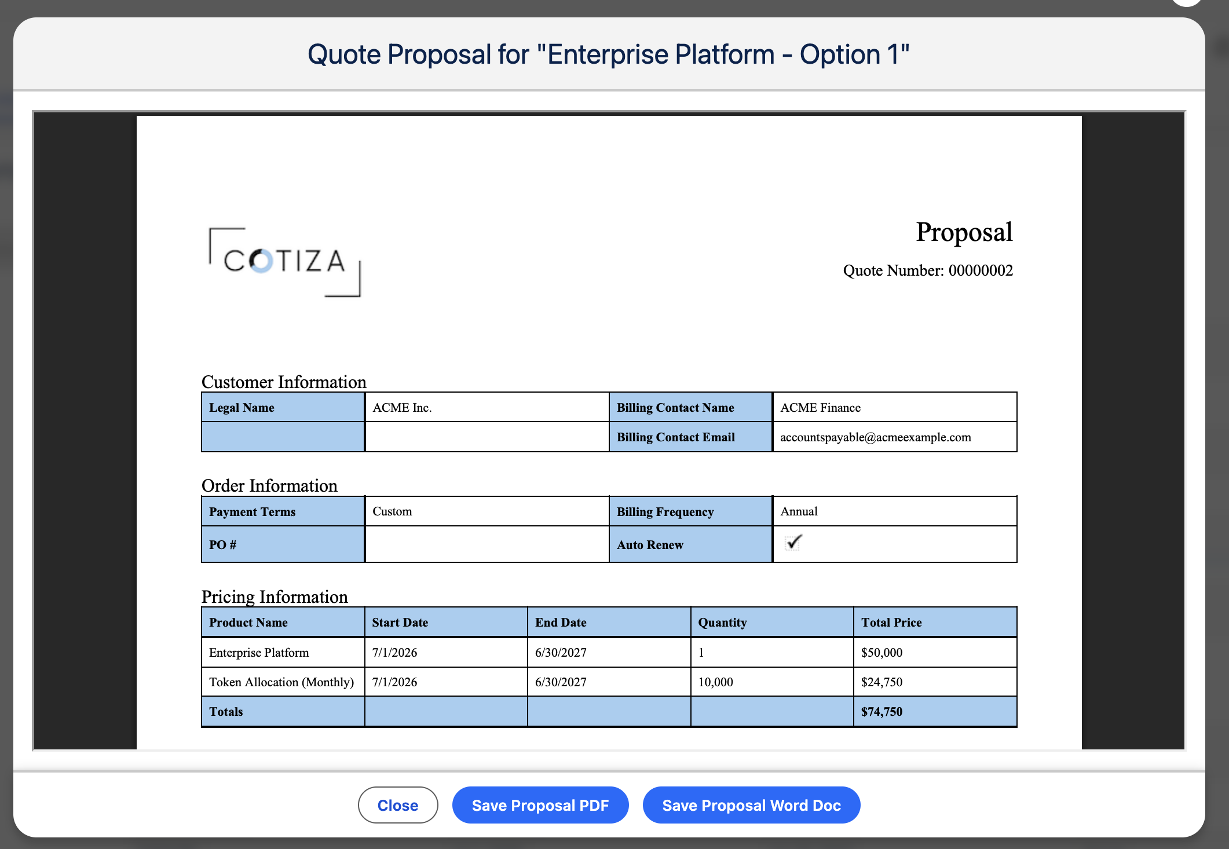1229x849 pixels.
Task: Click the Custom payment terms value
Action: pos(392,511)
